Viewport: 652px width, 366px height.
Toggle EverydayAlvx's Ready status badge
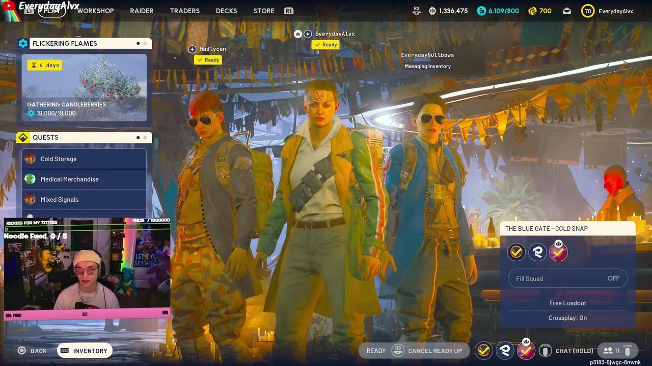click(326, 45)
